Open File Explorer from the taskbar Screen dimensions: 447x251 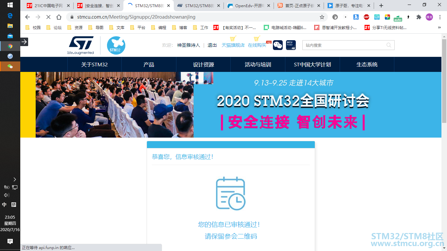[10, 26]
